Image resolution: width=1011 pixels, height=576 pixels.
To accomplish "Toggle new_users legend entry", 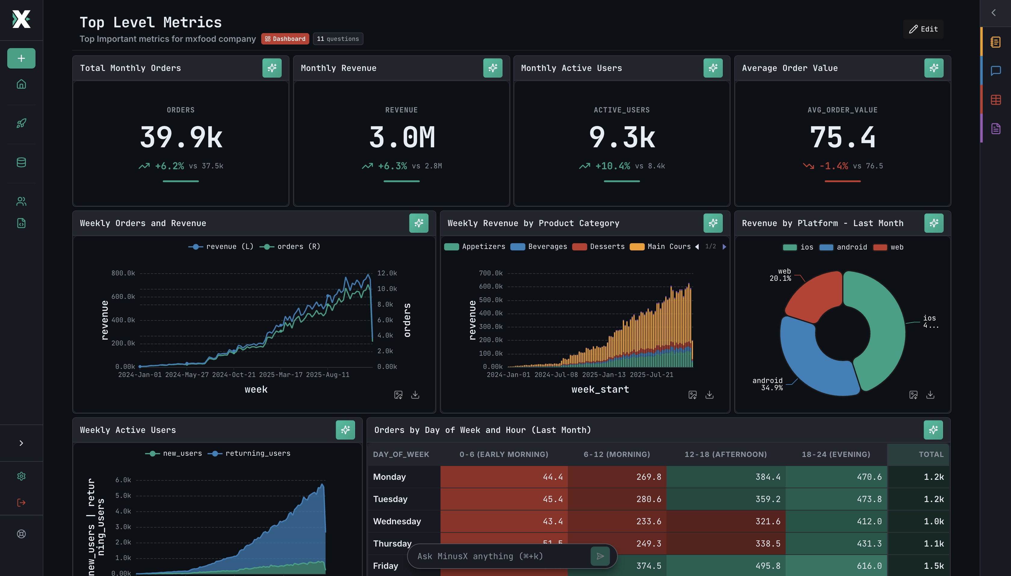I will tap(173, 453).
